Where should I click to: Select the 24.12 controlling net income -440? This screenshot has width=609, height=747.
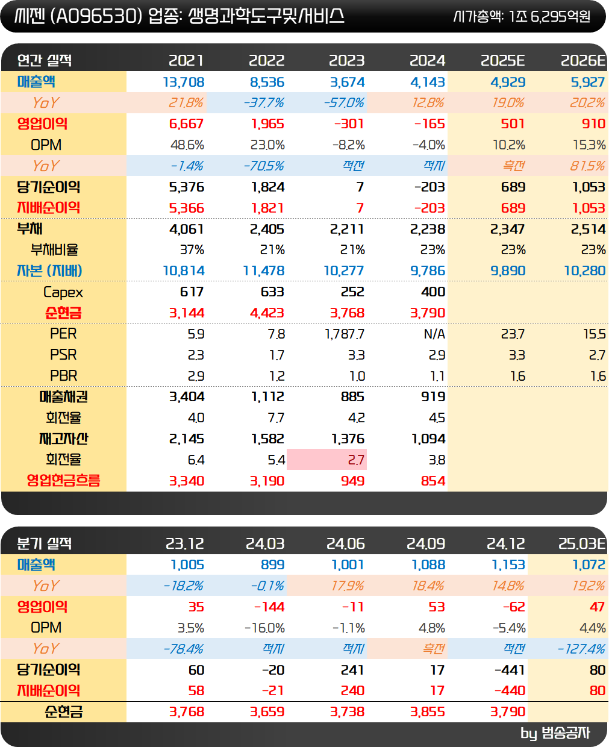510,691
